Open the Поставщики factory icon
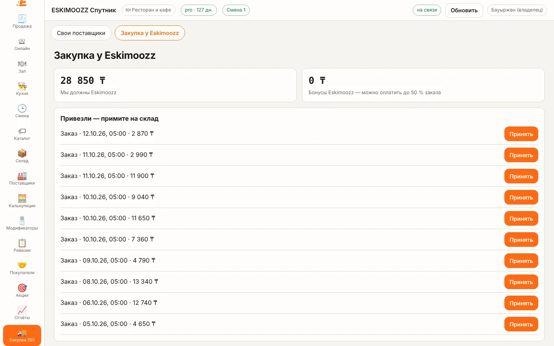Image resolution: width=554 pixels, height=346 pixels. point(22,176)
